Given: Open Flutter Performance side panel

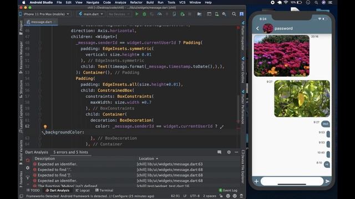Looking at the screenshot, I should [243, 107].
